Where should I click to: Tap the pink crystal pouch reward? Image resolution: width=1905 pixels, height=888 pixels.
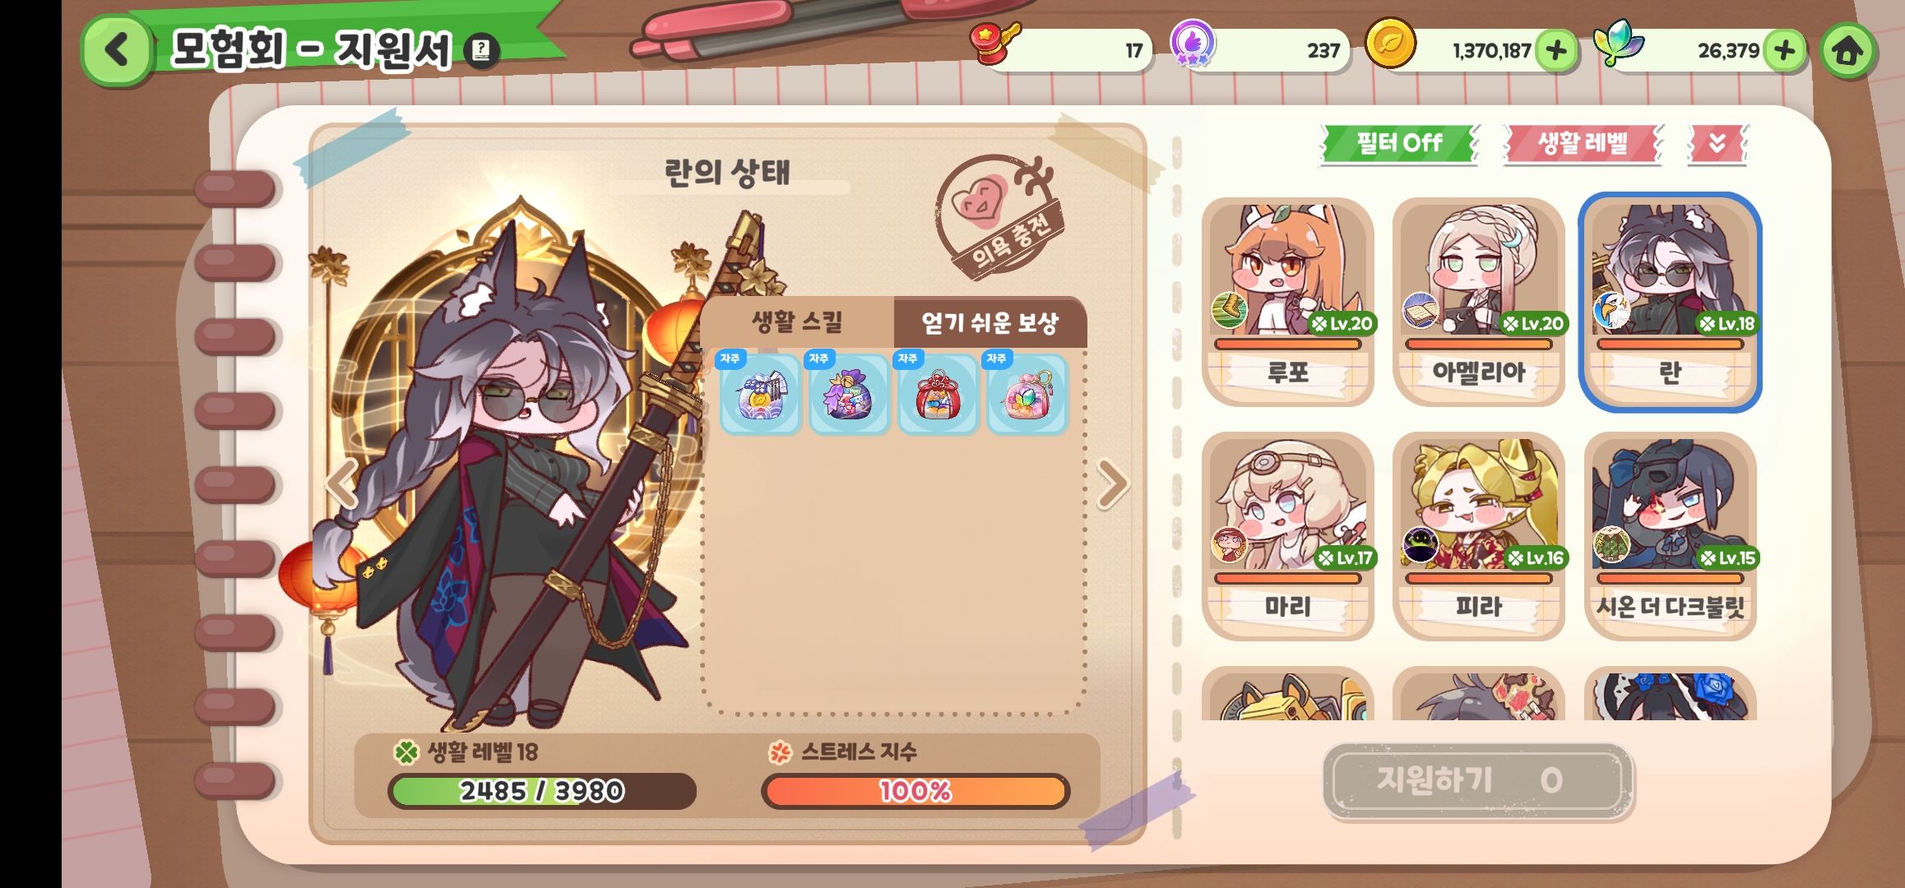1027,393
